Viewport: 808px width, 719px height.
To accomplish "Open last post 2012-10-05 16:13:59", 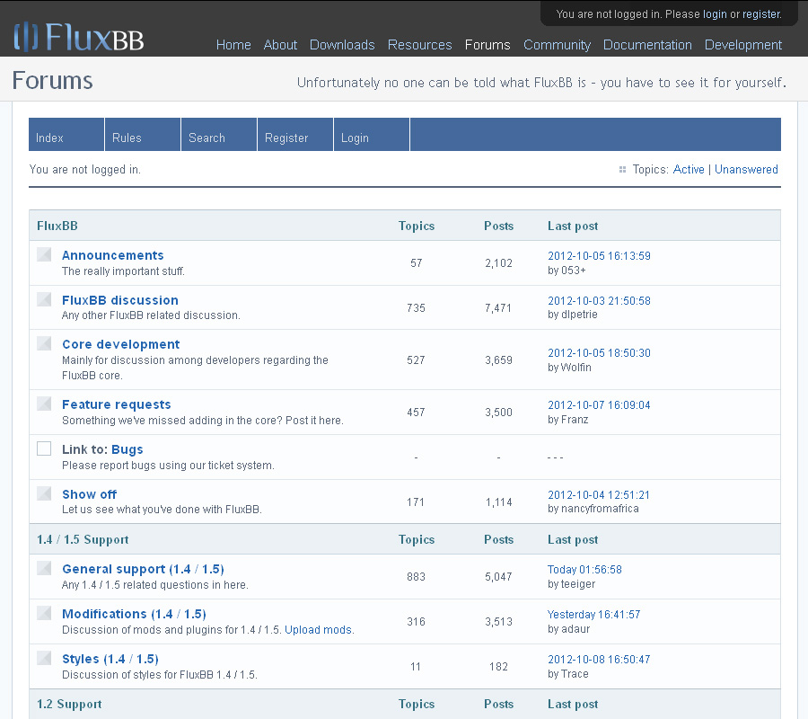I will [x=599, y=256].
